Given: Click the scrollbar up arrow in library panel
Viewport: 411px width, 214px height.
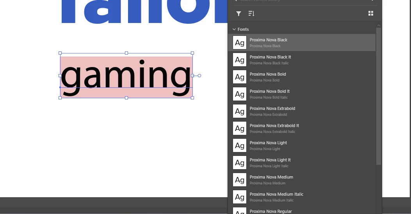Looking at the screenshot, I should pyautogui.click(x=379, y=25).
